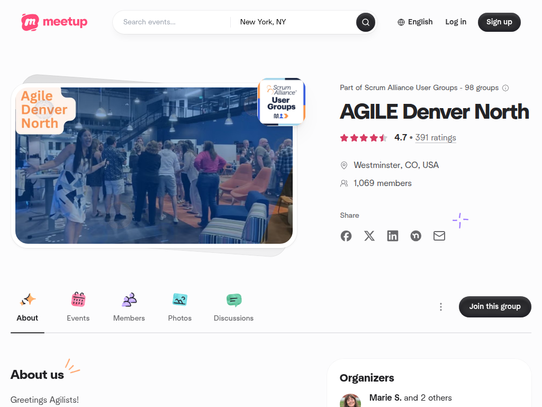Open the 391 ratings link
Screen dimensions: 542x407
pyautogui.click(x=435, y=138)
